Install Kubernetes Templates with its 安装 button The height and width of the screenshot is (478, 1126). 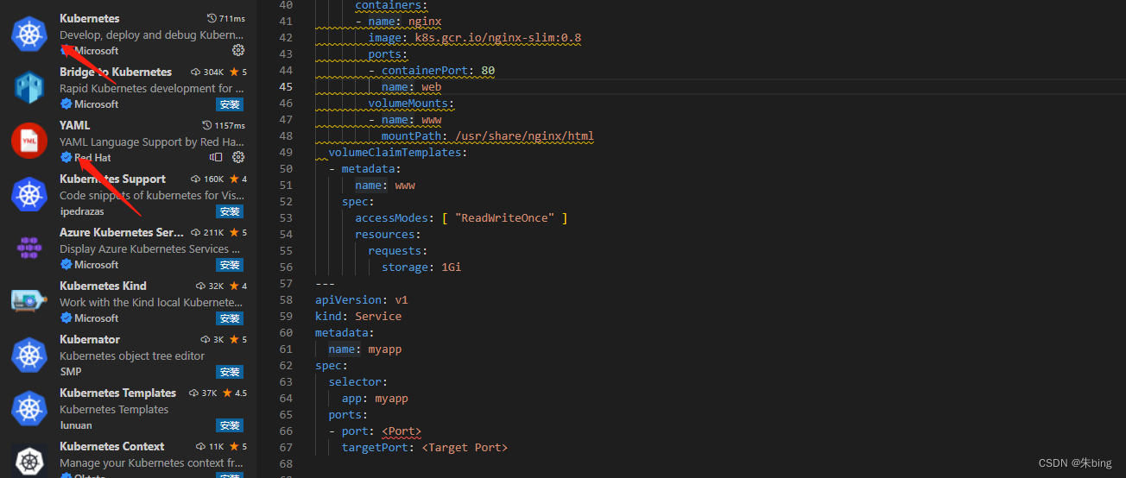230,425
